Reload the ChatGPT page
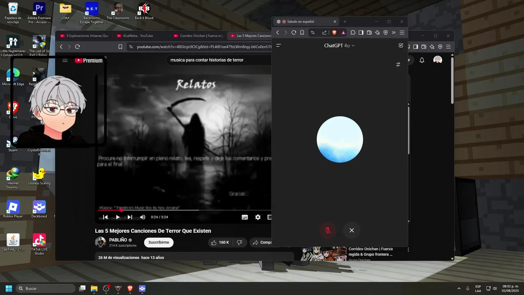Viewport: 524px width, 295px height. click(x=294, y=33)
